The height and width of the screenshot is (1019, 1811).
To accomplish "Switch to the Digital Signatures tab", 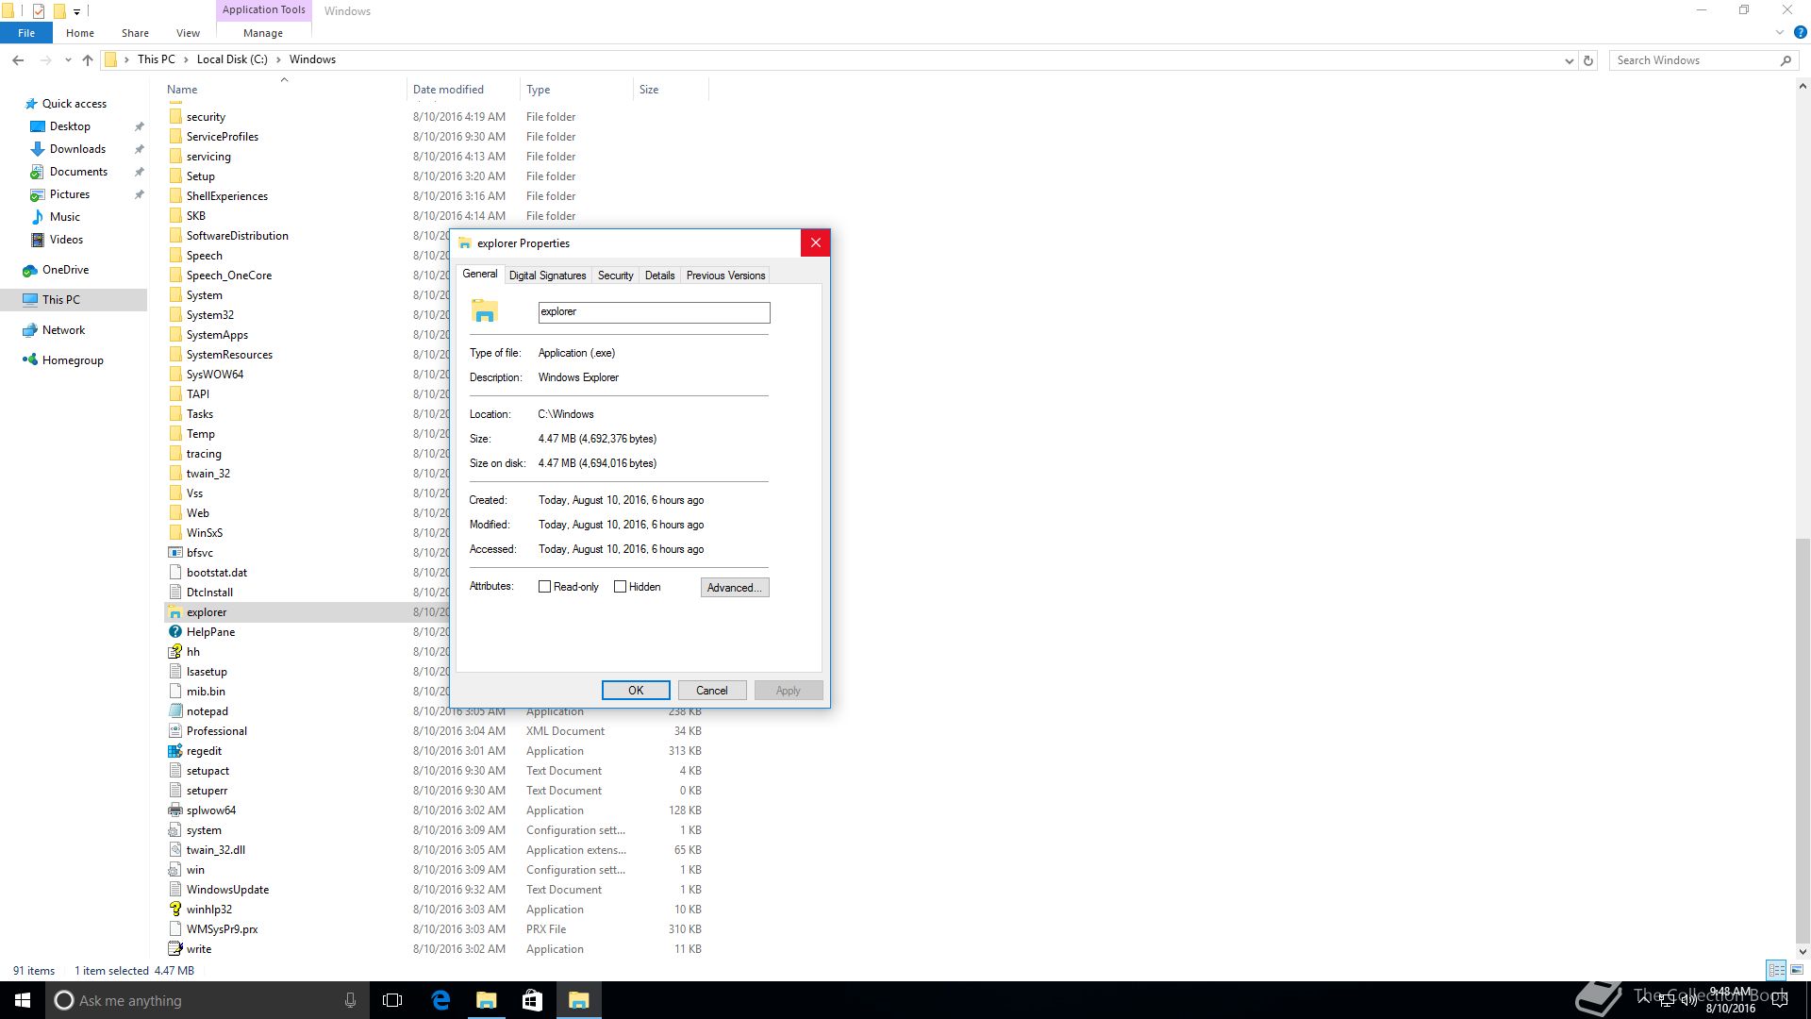I will 547,276.
